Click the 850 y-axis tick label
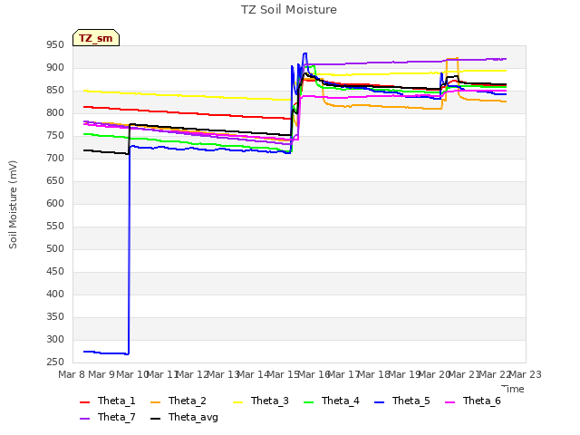 tap(55, 91)
